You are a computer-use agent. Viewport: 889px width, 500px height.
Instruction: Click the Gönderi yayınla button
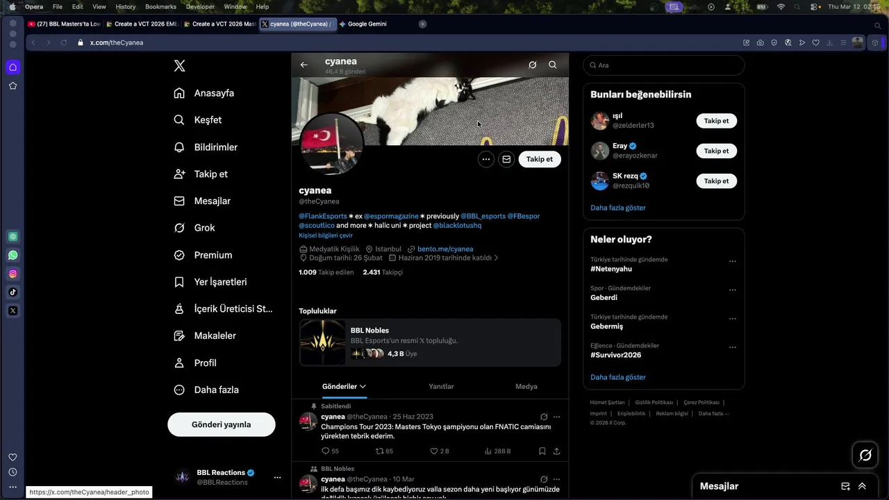[222, 424]
